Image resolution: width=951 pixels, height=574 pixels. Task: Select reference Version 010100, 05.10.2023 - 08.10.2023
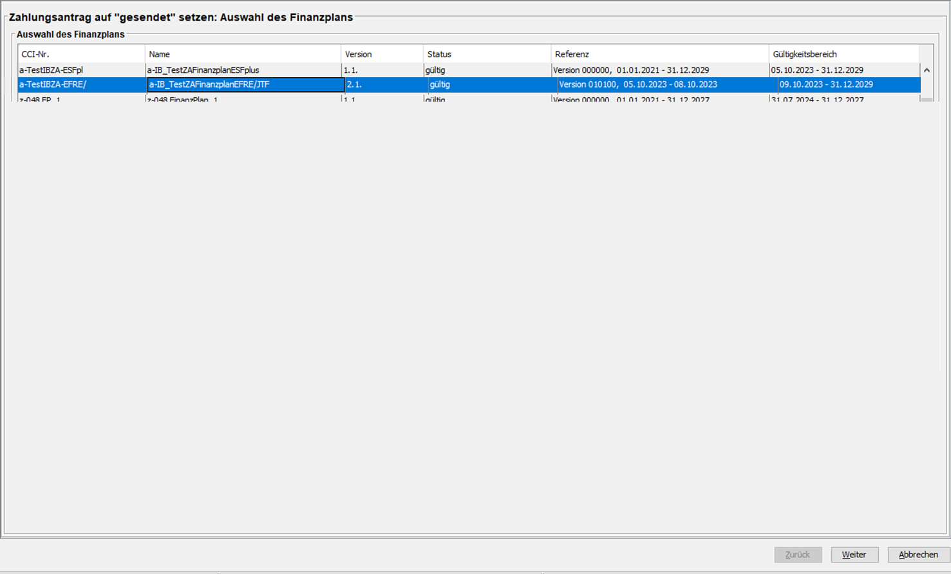(667, 84)
